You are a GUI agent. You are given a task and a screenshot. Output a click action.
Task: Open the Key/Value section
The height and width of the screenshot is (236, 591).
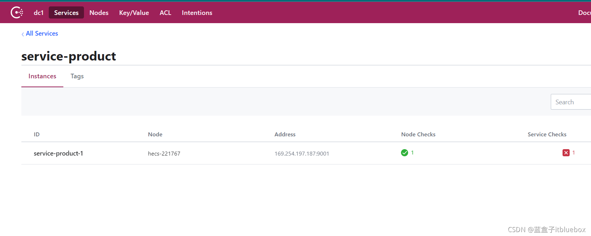pyautogui.click(x=134, y=12)
